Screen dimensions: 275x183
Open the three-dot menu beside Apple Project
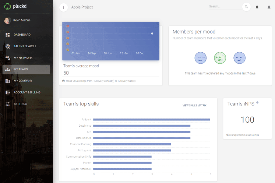point(63,7)
